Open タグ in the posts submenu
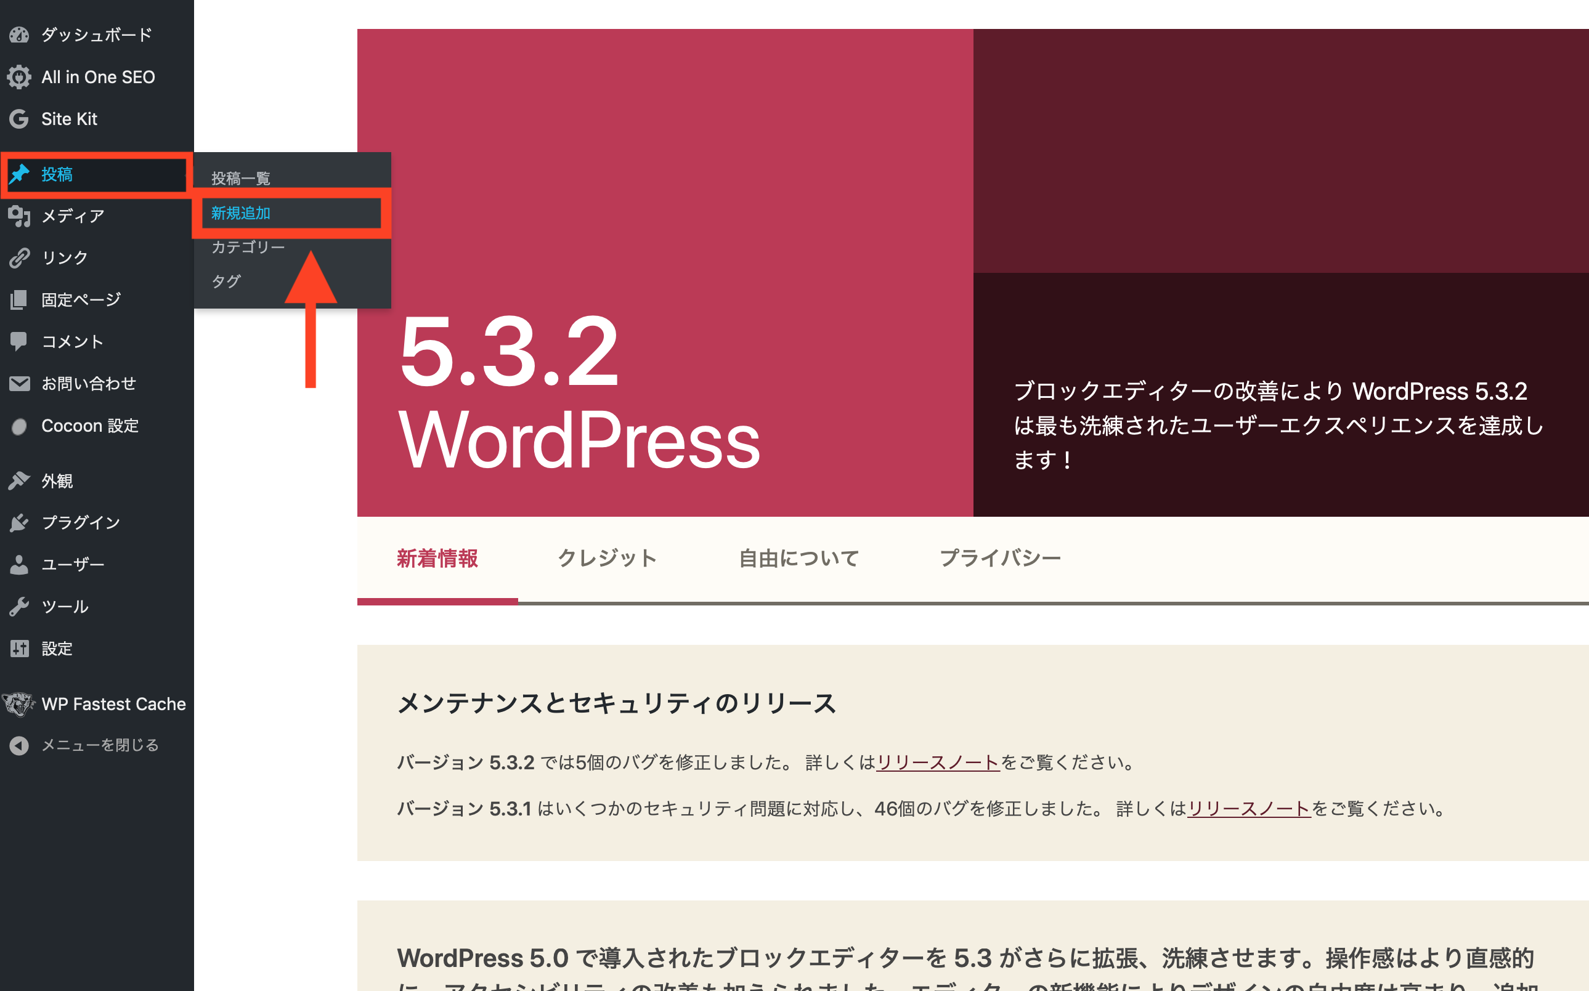 (x=226, y=281)
